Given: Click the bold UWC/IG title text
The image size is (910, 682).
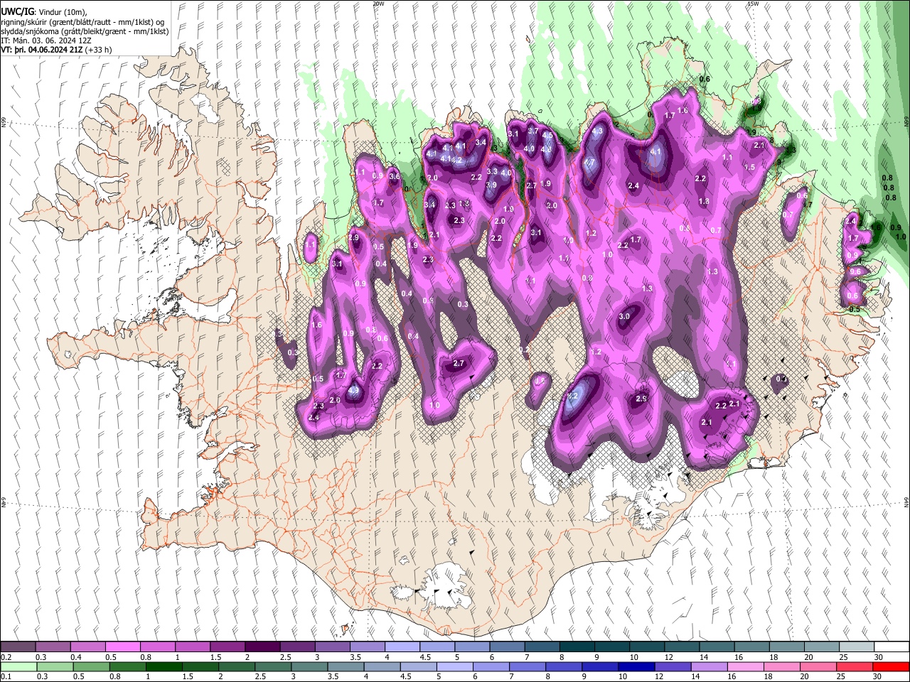Looking at the screenshot, I should click(17, 12).
